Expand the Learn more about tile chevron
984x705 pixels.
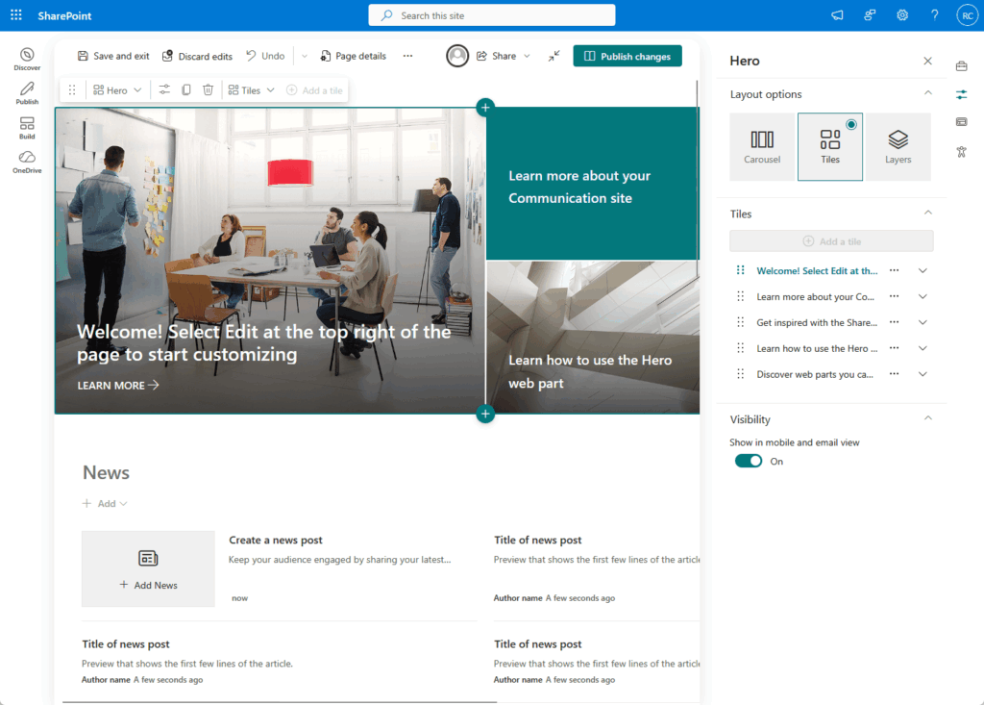[x=922, y=296]
